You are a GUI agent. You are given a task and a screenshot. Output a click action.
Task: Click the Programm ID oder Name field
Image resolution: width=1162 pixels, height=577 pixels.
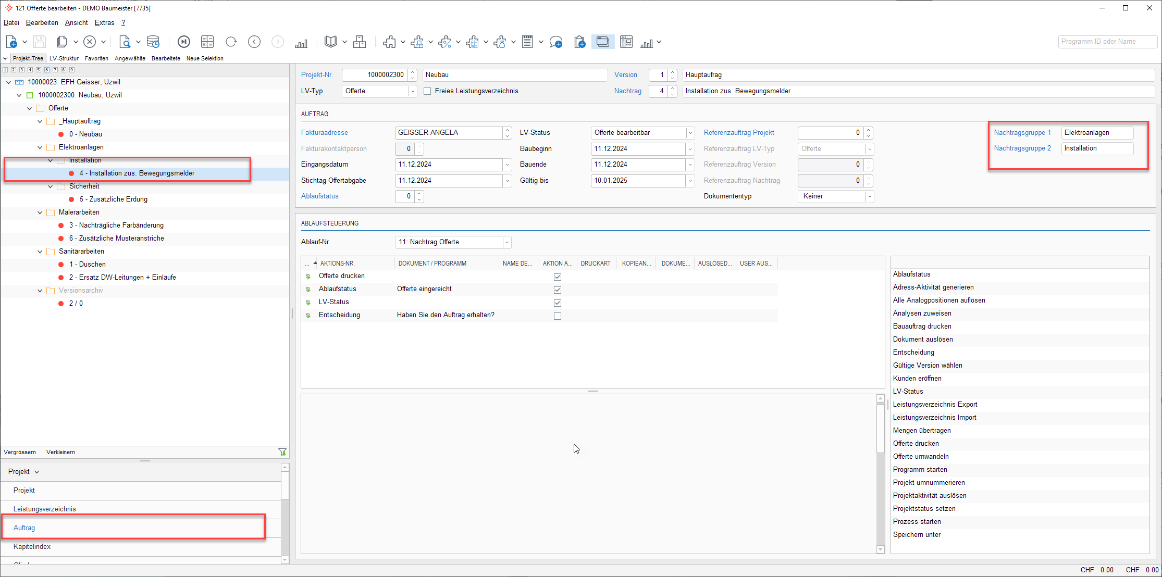coord(1108,42)
